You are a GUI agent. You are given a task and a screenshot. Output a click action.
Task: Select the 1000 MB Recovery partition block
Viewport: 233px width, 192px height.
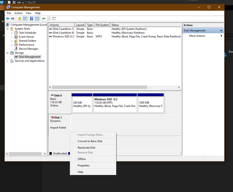pos(151,103)
